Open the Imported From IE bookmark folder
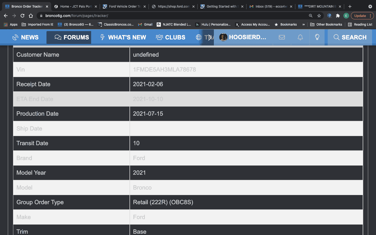Screen dimensions: 376x235 (x=38, y=25)
